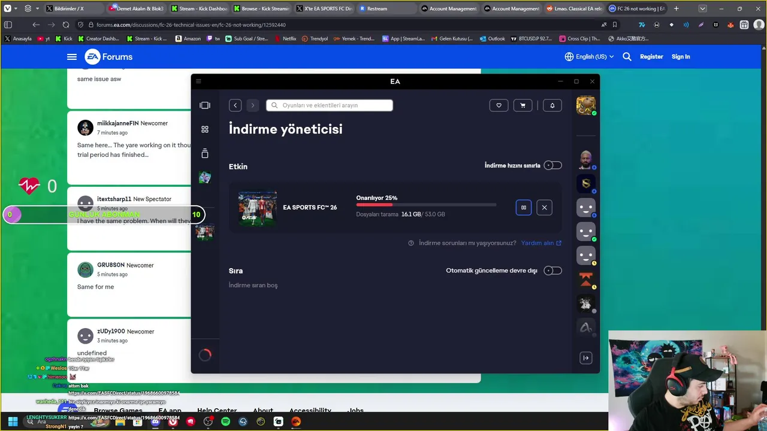Open the Trendyol bookmark
The width and height of the screenshot is (767, 431).
pyautogui.click(x=315, y=39)
